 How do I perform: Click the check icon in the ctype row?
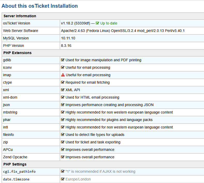(63, 82)
